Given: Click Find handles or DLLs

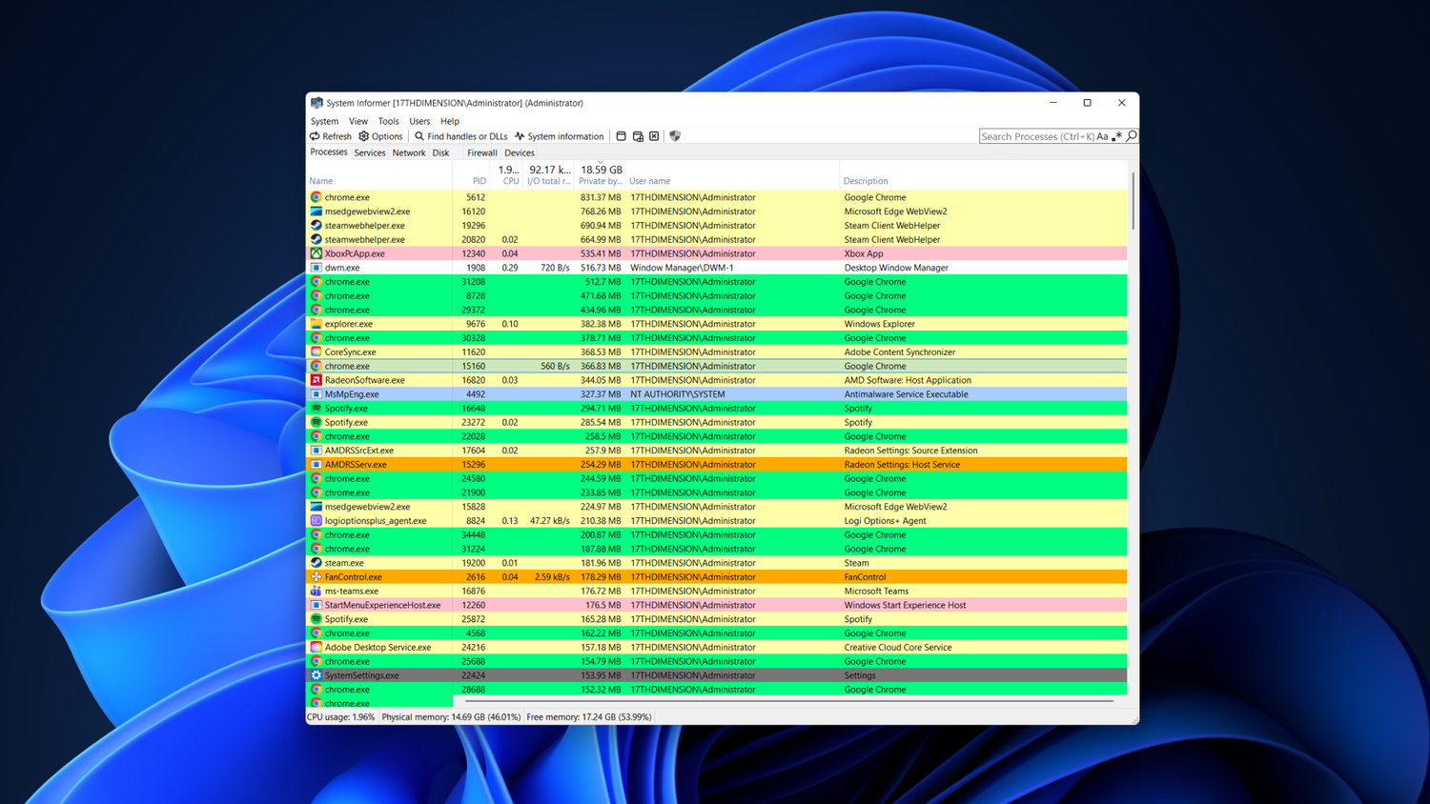Looking at the screenshot, I should pyautogui.click(x=461, y=136).
